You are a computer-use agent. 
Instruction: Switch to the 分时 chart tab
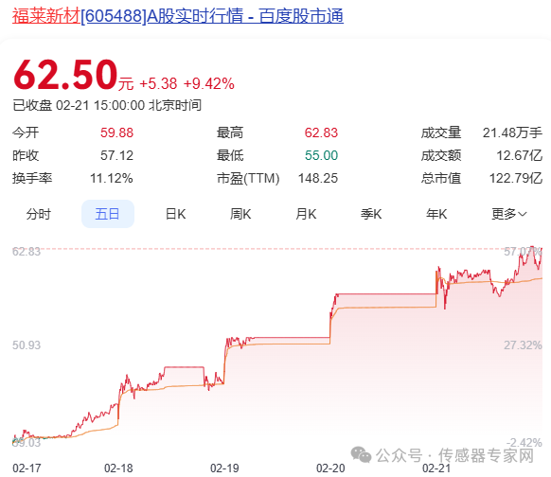click(39, 214)
